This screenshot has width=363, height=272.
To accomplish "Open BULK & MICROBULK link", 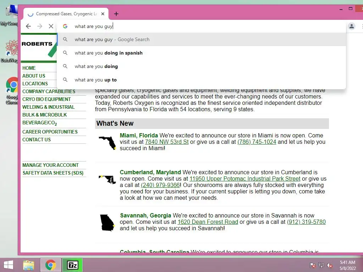I will [44, 115].
